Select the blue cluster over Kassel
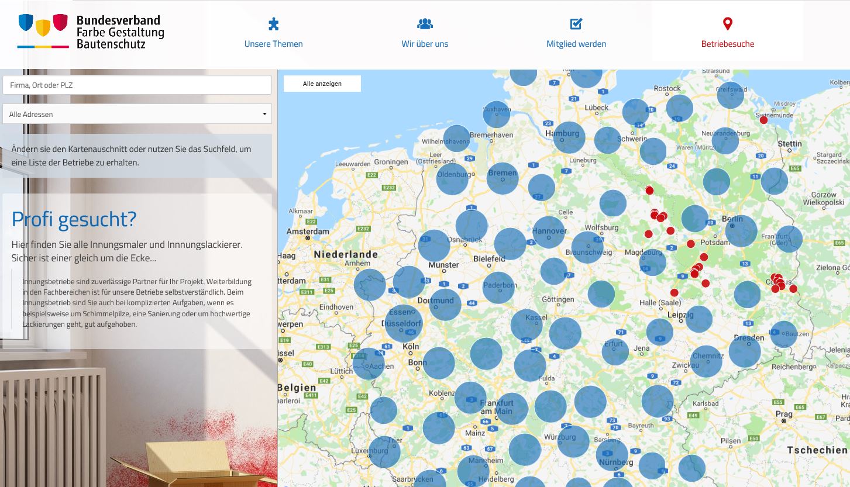 (526, 325)
